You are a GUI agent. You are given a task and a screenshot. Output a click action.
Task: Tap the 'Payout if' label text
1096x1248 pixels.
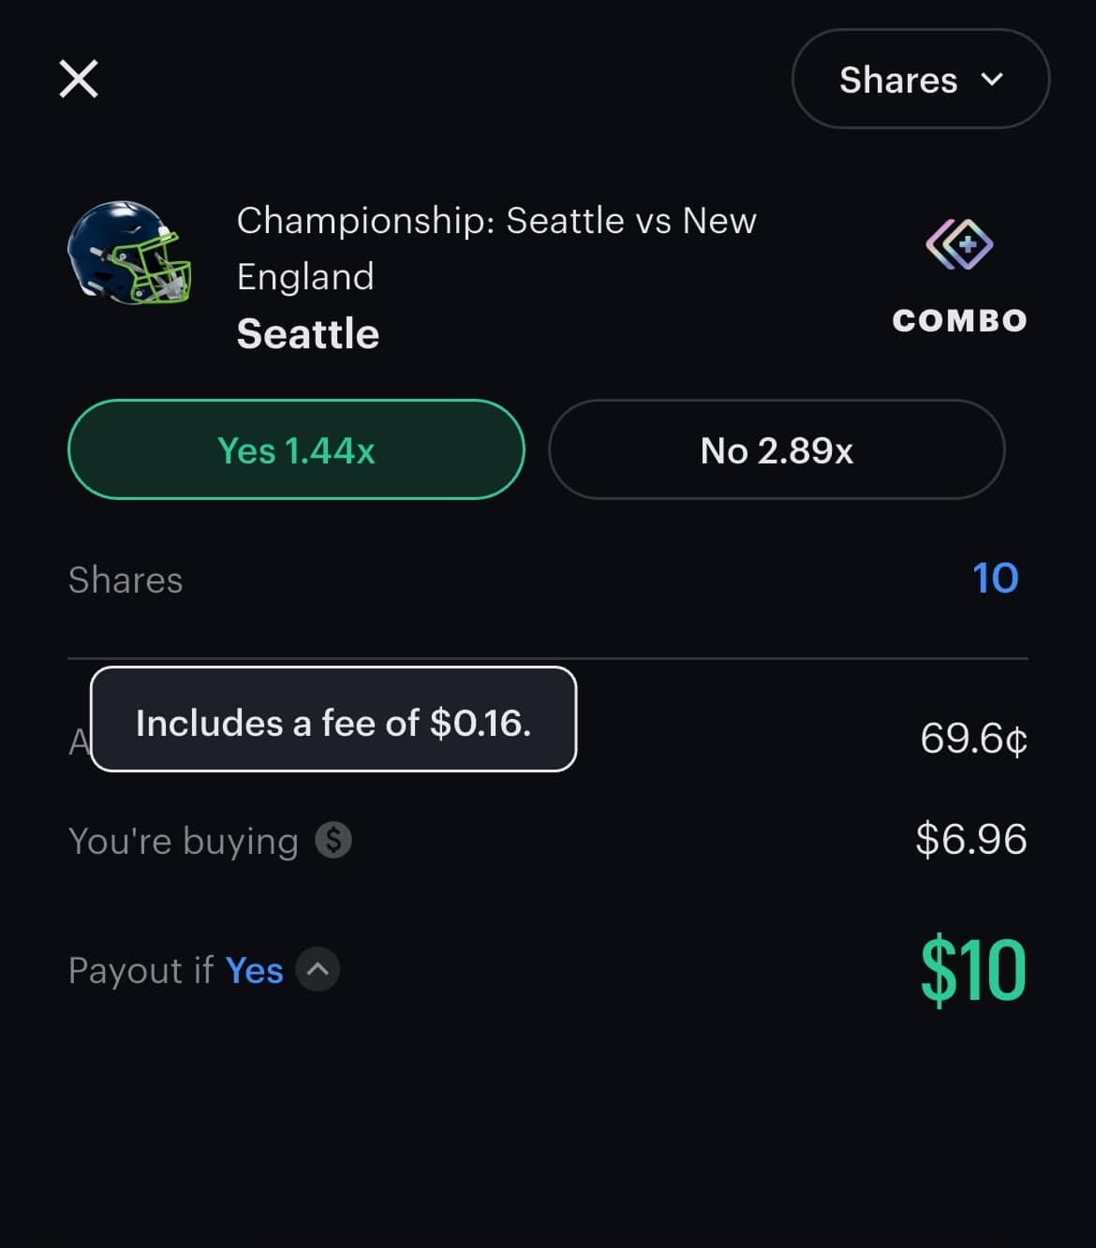tap(141, 971)
